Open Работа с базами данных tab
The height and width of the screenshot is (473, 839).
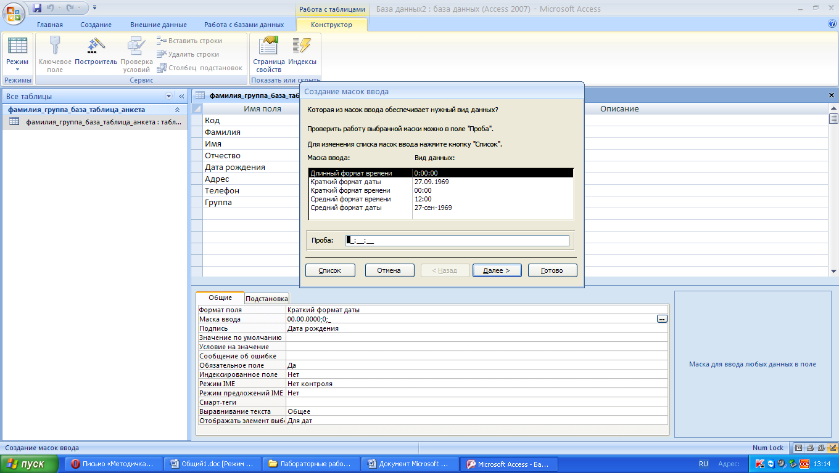pos(244,25)
